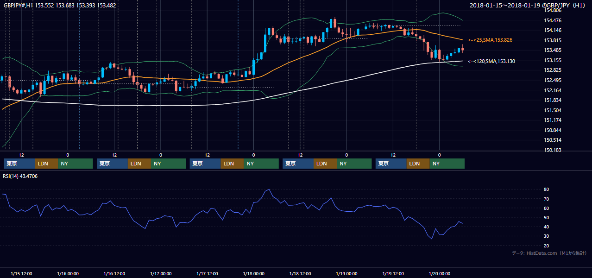Select the 152.825 price axis value

click(553, 70)
